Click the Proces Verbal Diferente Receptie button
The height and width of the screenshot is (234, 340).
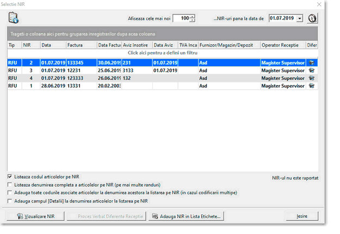point(107,216)
